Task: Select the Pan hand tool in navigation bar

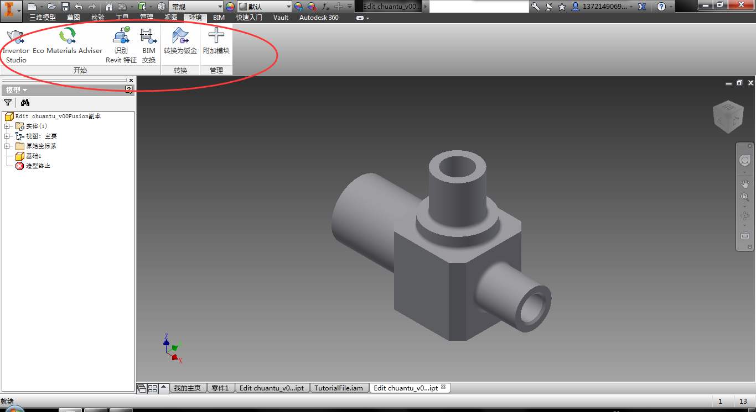Action: 744,183
